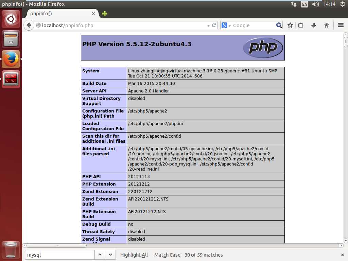Image resolution: width=348 pixels, height=261 pixels.
Task: Open the Downloads arrow icon
Action: coord(314,25)
